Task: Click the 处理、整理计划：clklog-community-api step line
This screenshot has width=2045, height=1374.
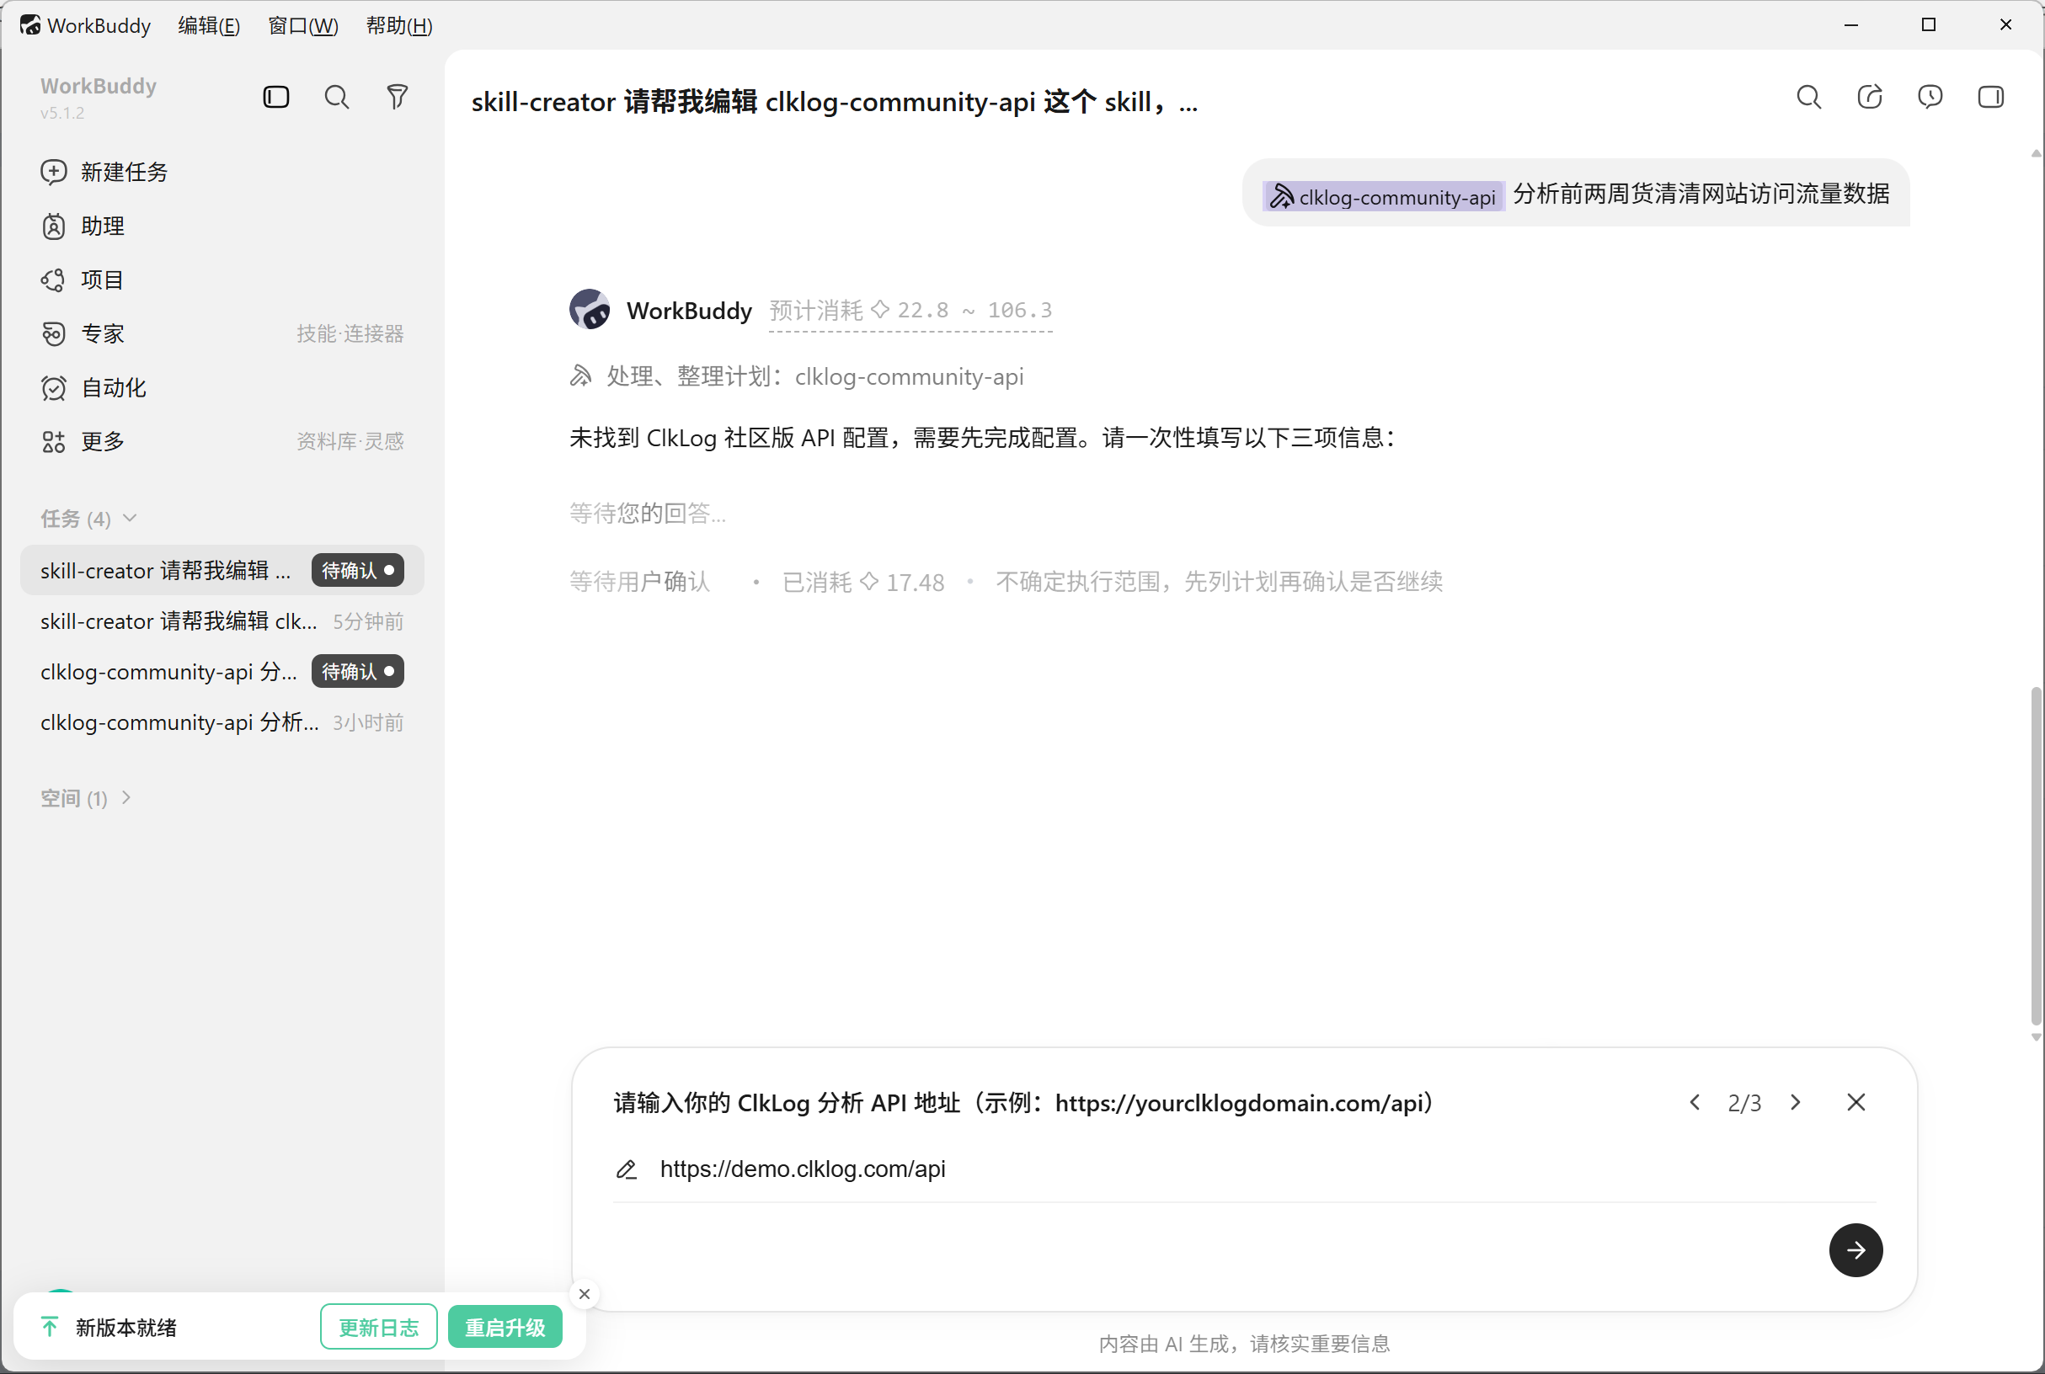Action: pos(797,377)
